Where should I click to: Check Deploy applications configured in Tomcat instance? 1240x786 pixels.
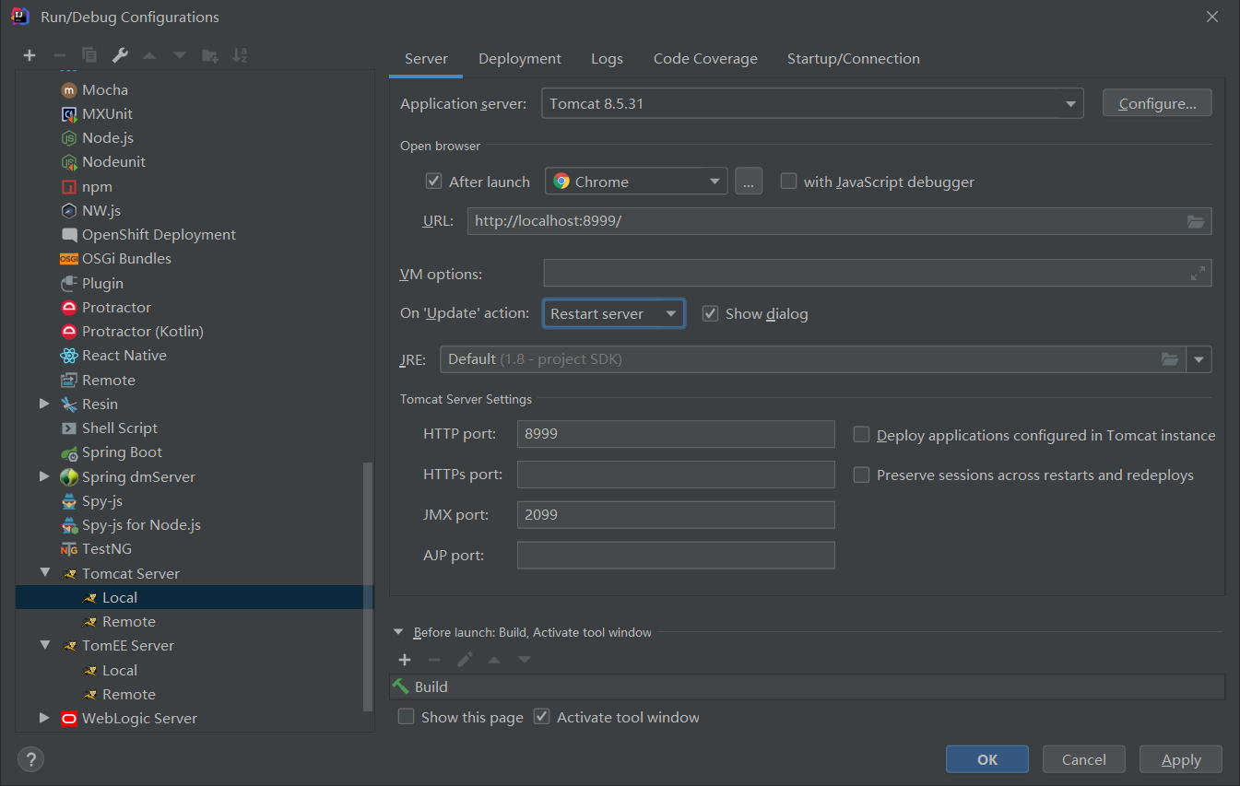[x=861, y=435]
